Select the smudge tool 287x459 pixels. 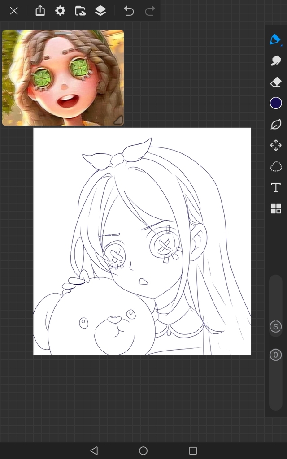(276, 61)
